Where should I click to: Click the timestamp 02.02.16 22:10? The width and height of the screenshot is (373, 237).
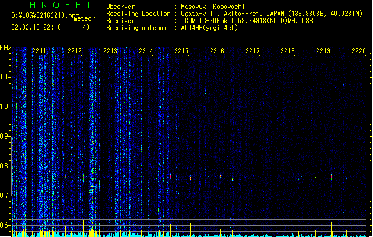point(36,27)
